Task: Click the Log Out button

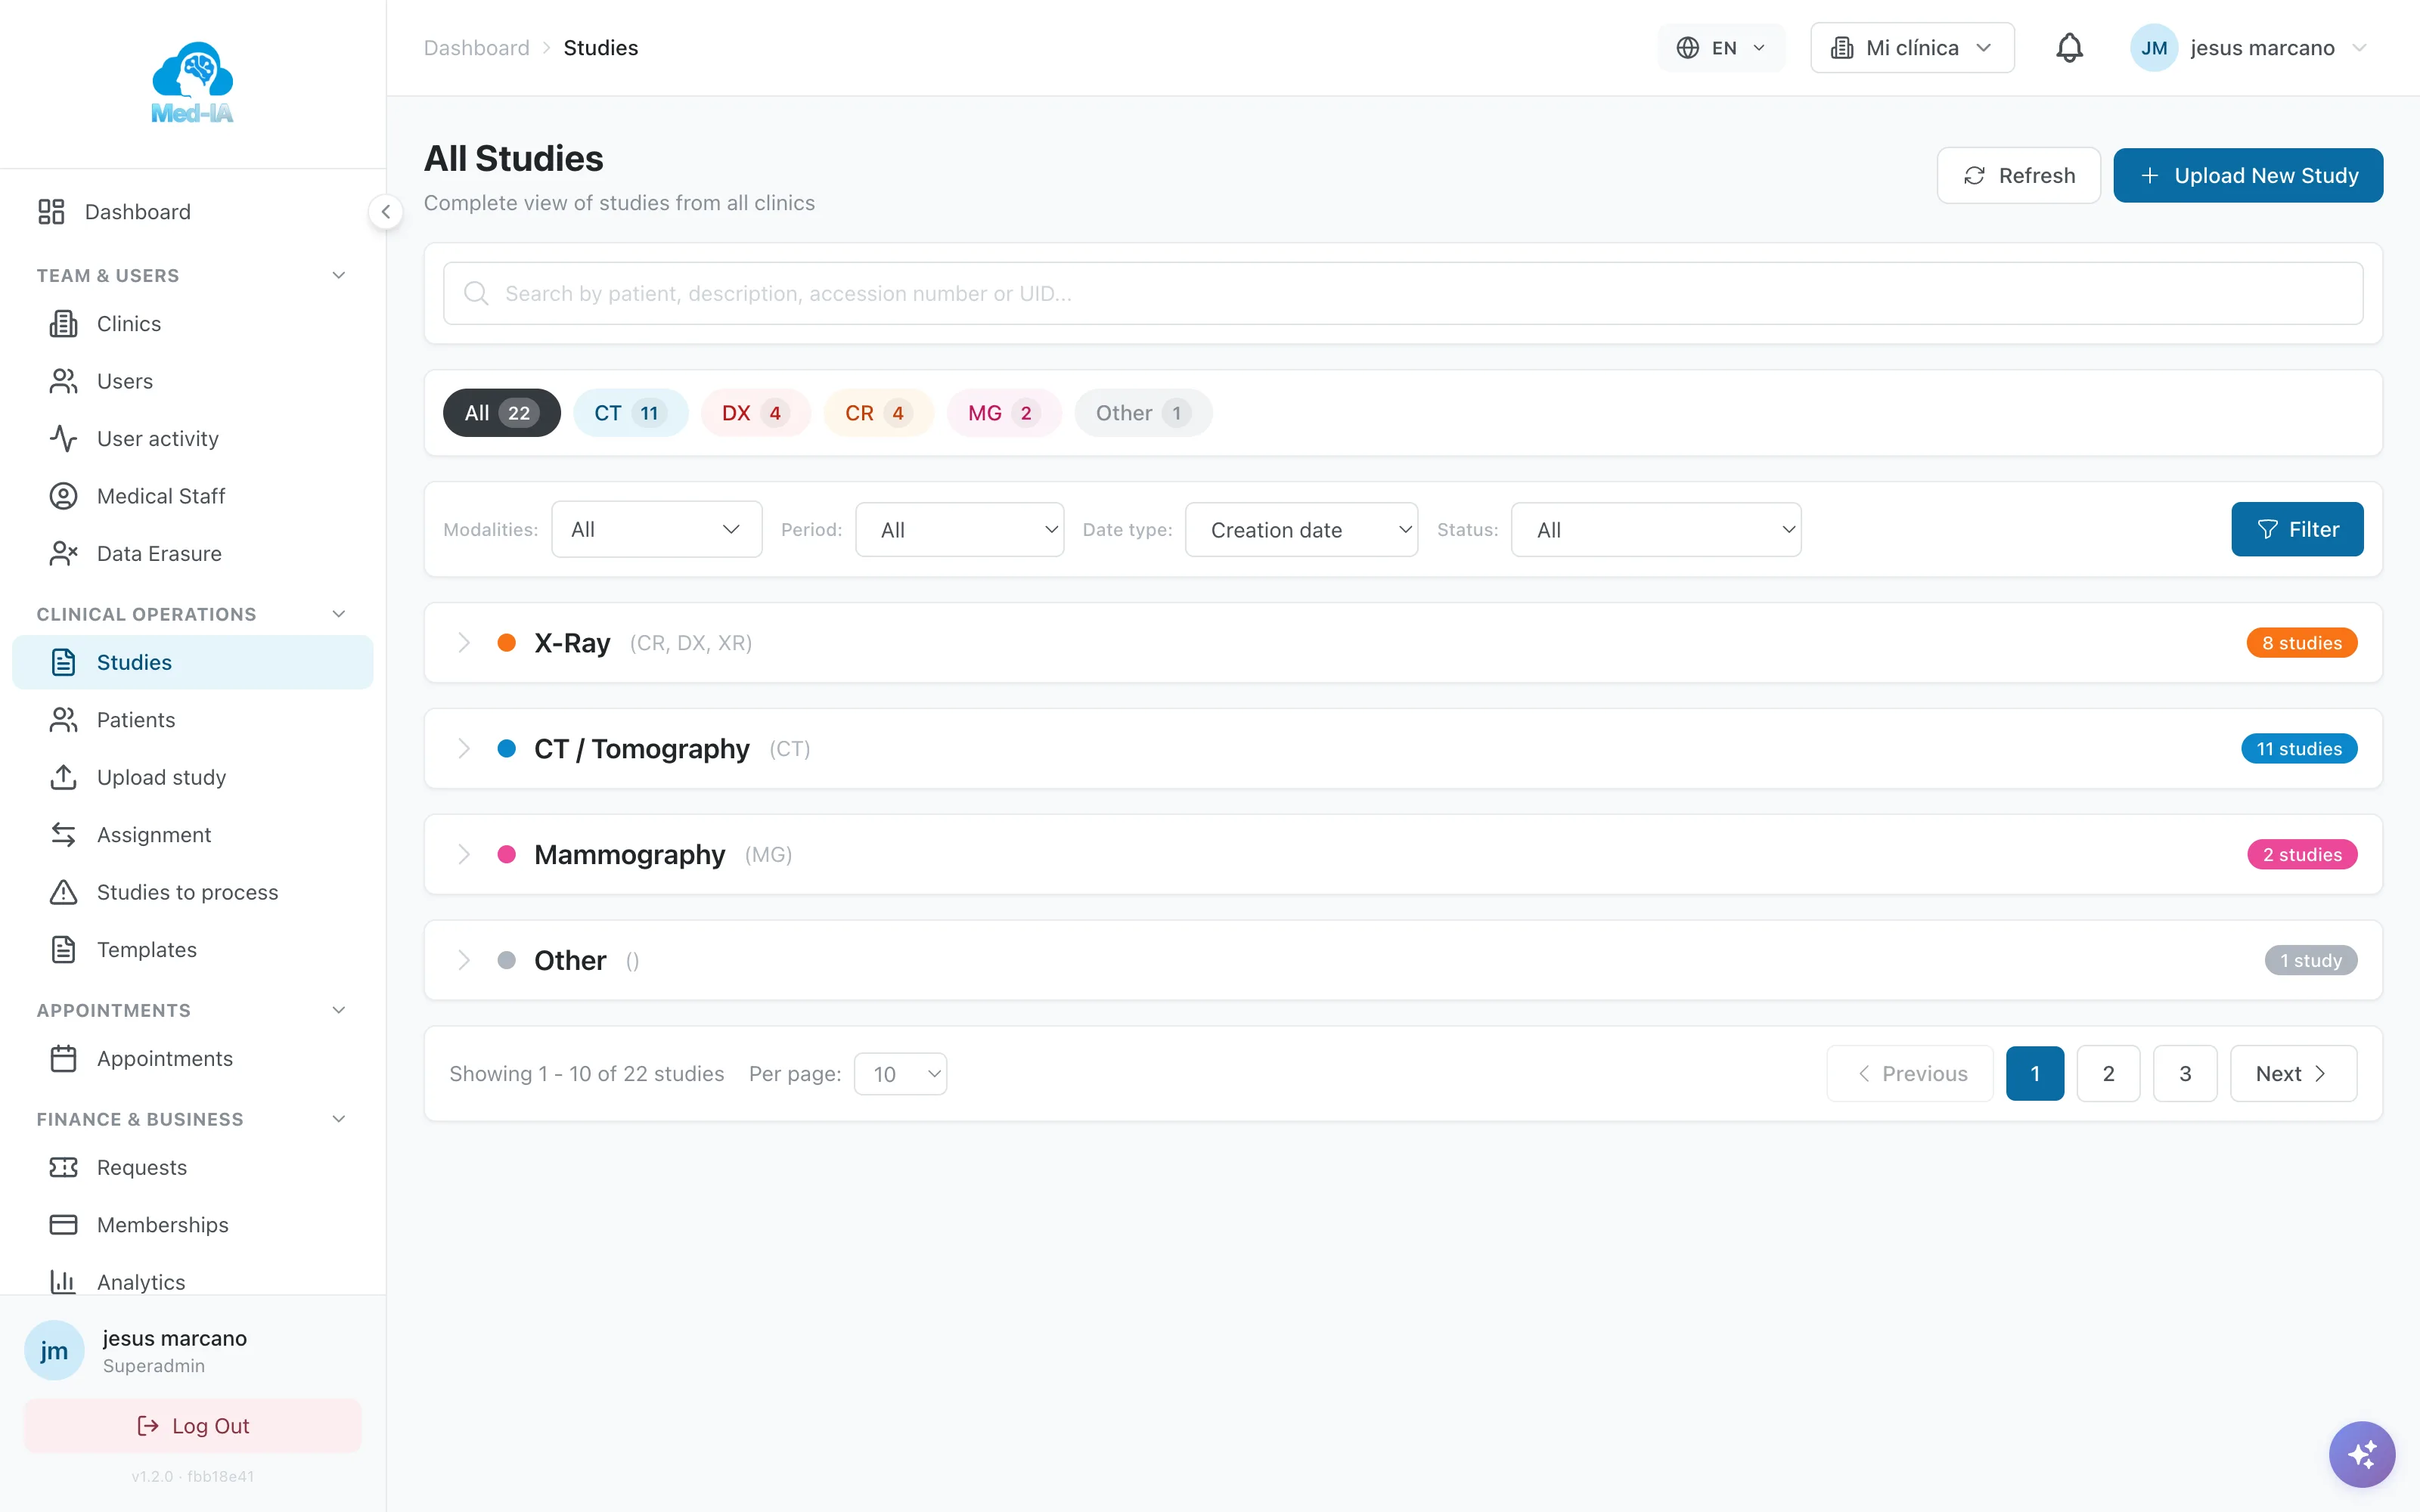Action: click(x=192, y=1426)
